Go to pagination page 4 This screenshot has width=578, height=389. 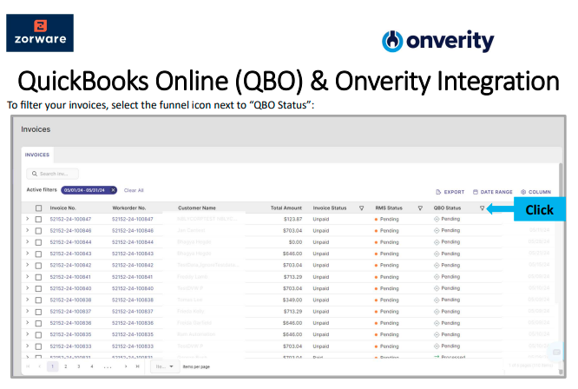pos(92,367)
